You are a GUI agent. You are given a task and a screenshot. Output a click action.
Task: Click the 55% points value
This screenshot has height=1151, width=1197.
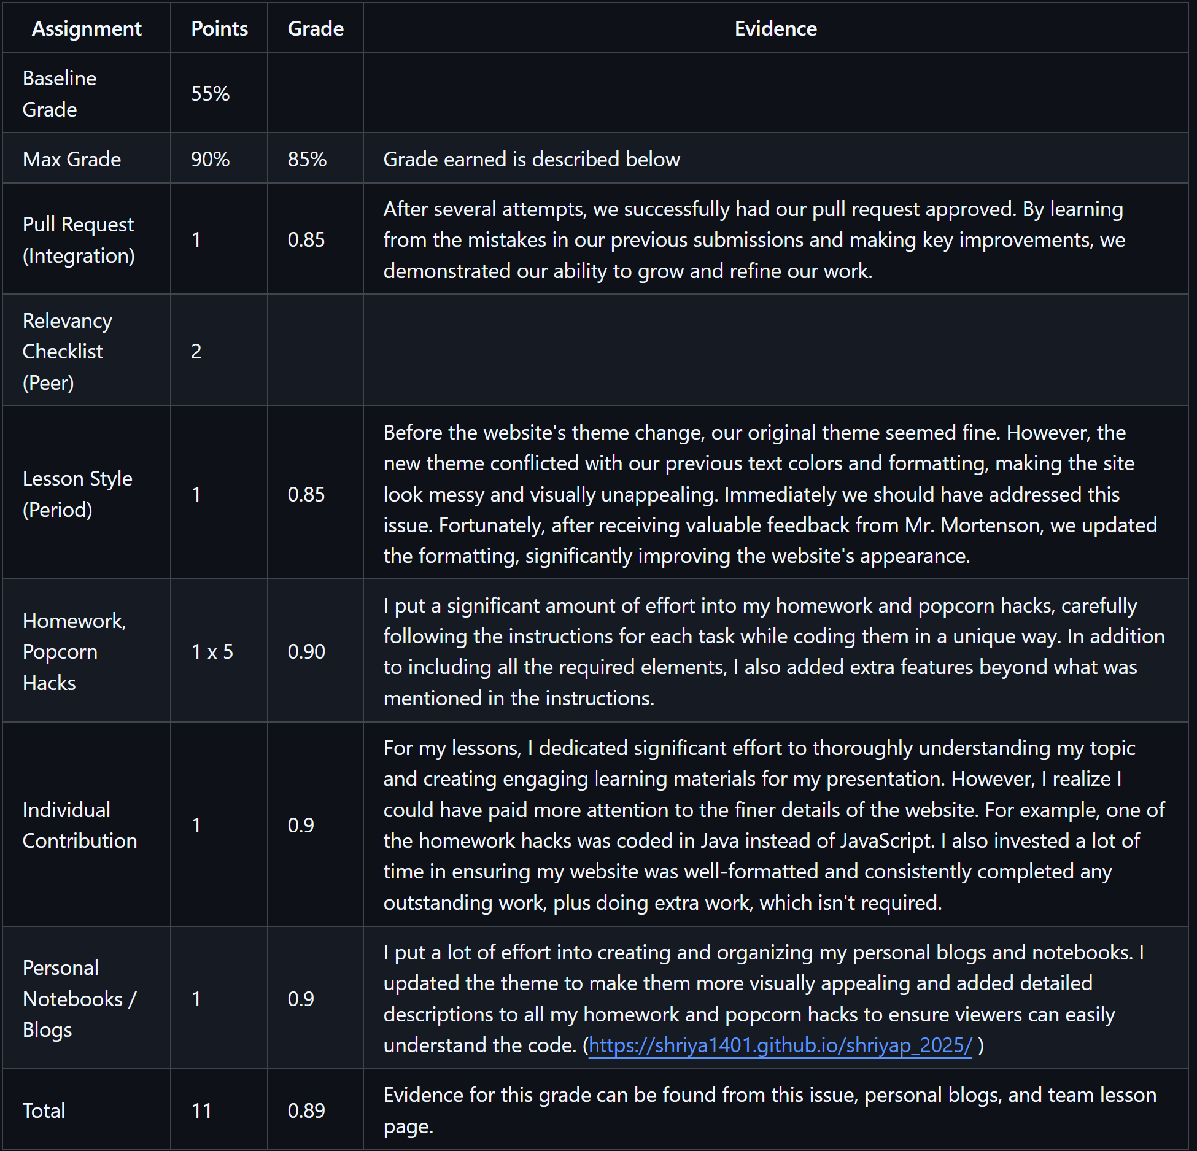[x=210, y=94]
